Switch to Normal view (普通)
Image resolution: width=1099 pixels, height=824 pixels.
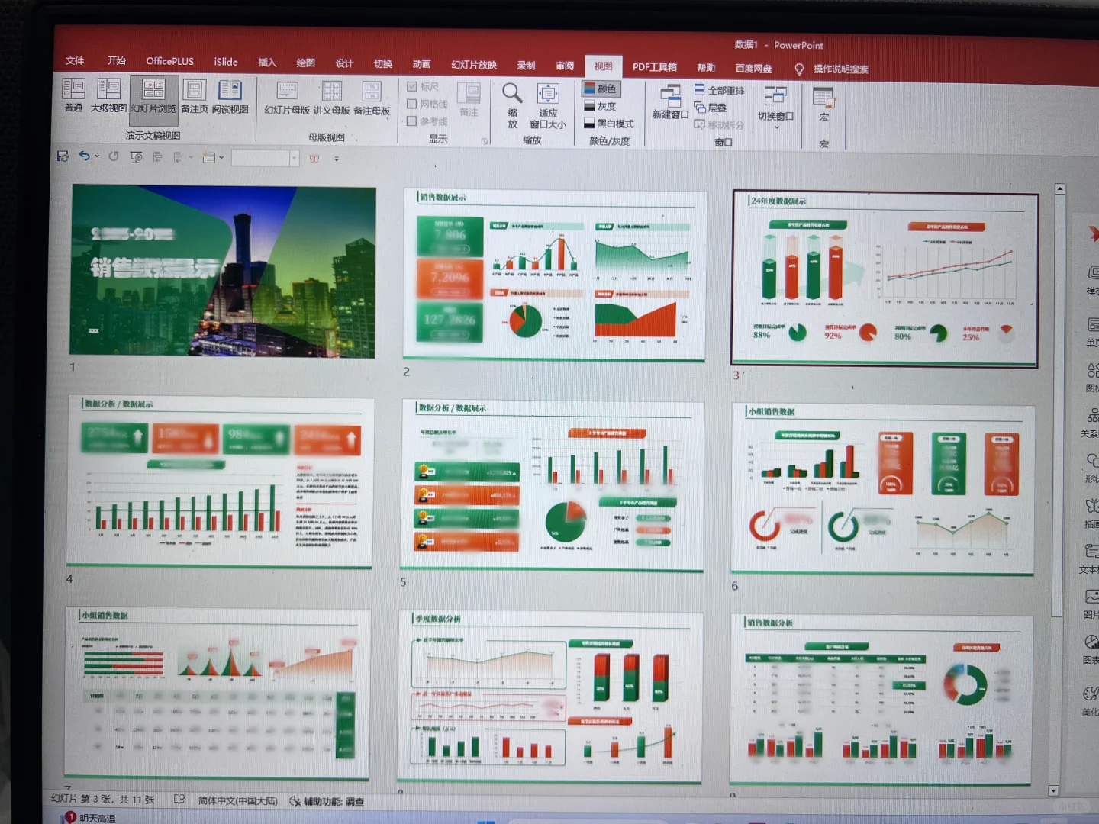point(73,96)
